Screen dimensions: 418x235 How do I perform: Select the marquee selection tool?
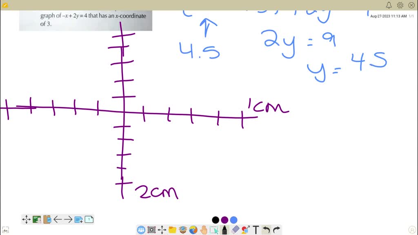click(x=214, y=230)
